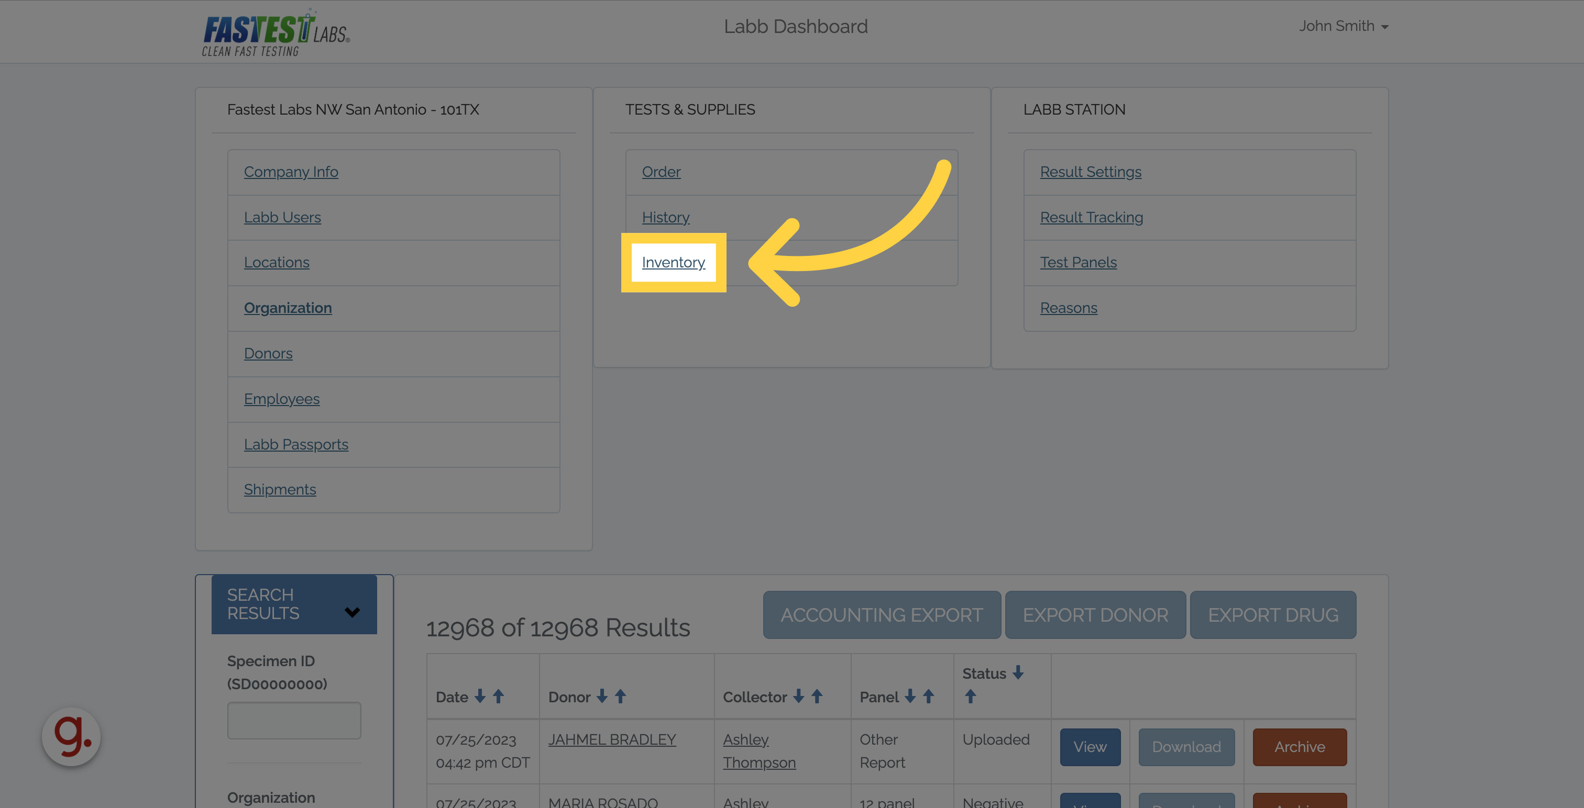Screen dimensions: 1584x808
Task: Open the red g. floating widget
Action: pos(71,736)
